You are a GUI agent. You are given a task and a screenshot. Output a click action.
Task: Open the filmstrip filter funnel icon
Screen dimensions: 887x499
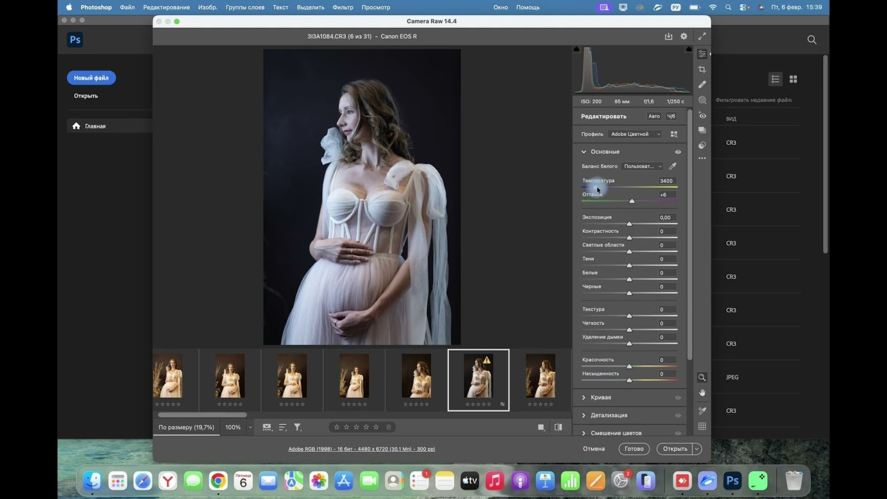pos(297,427)
